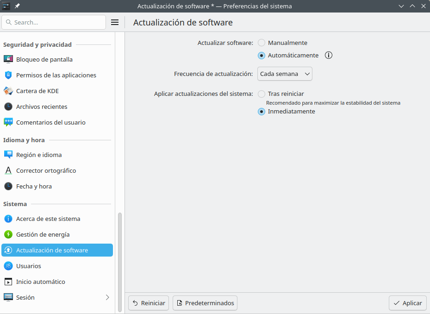The height and width of the screenshot is (314, 430).
Task: Go to Fecha y hora settings
Action: coord(34,186)
